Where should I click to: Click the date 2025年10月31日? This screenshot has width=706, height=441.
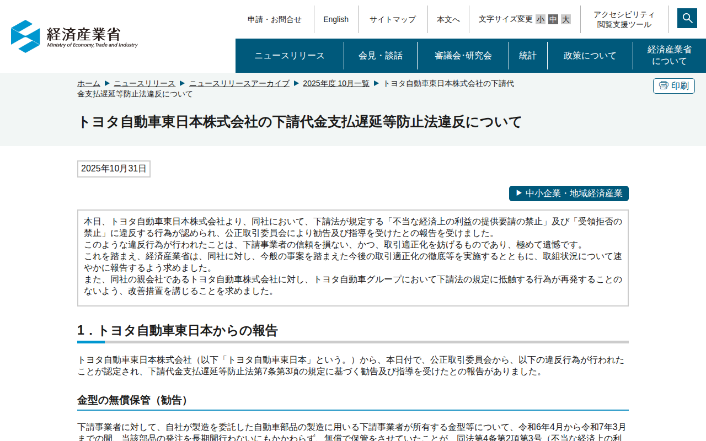coord(114,169)
